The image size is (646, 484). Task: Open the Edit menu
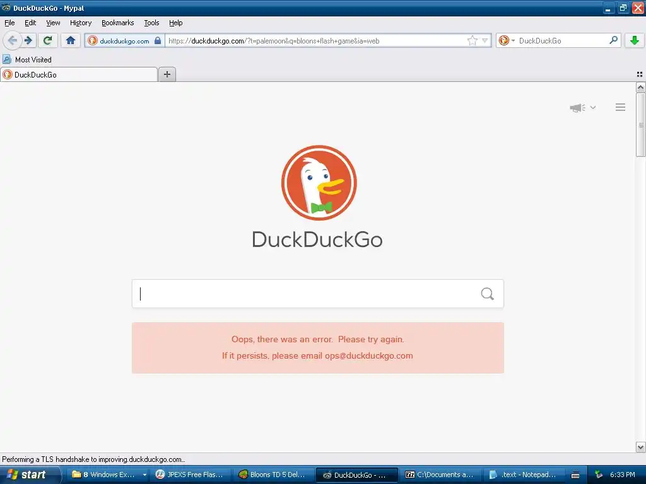[30, 23]
